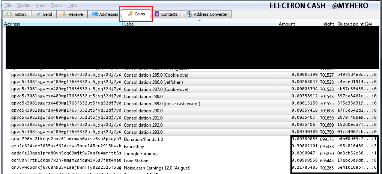Click output point 597ca3461e...:0

357,96
